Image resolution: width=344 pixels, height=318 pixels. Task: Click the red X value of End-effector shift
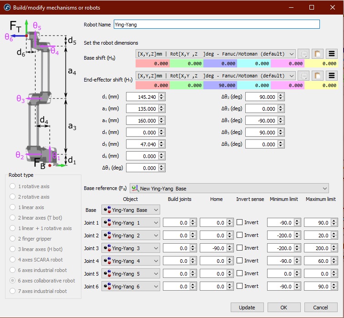point(152,85)
